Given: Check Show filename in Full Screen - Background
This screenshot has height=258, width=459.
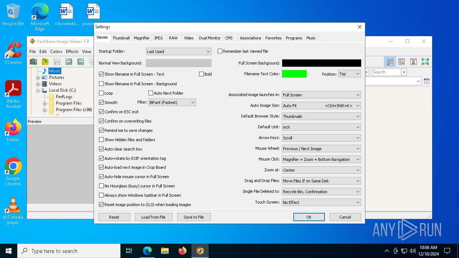Looking at the screenshot, I should [101, 84].
